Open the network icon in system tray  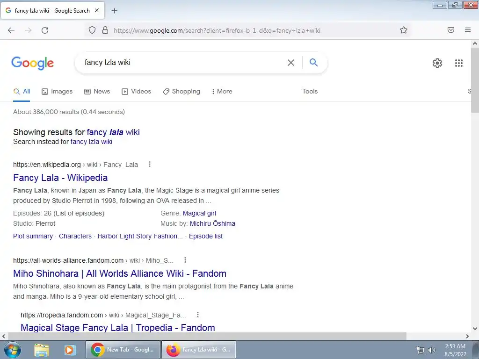421,350
